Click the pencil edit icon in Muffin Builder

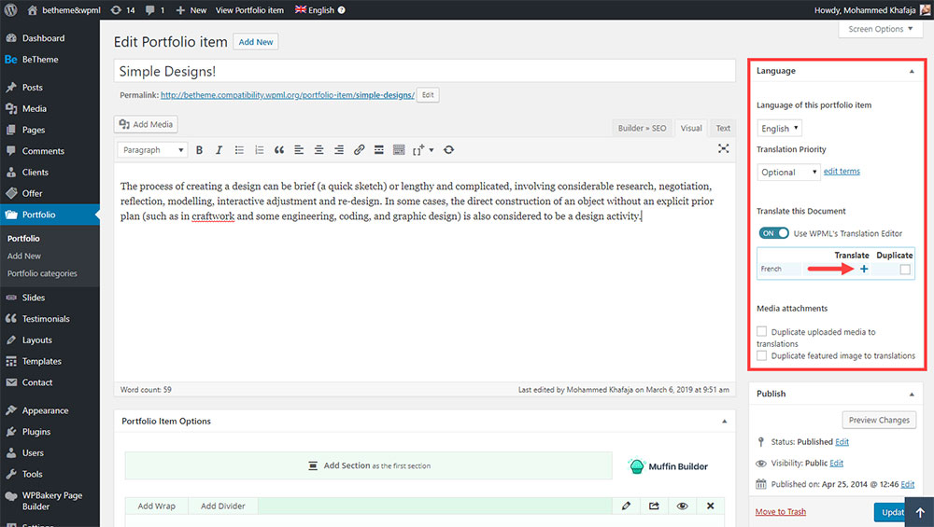(x=626, y=506)
